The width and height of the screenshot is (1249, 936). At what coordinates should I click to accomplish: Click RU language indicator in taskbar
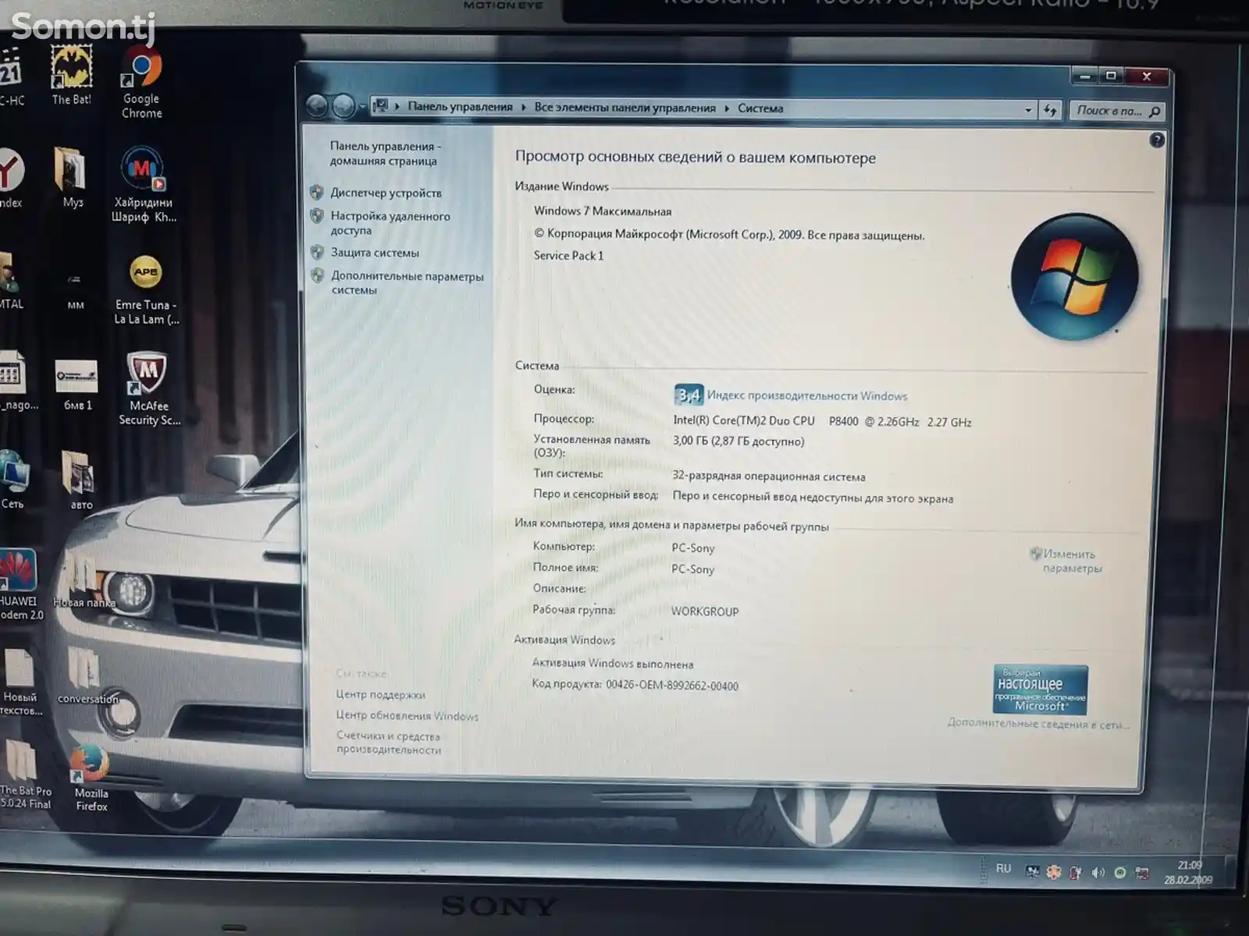[x=1003, y=868]
